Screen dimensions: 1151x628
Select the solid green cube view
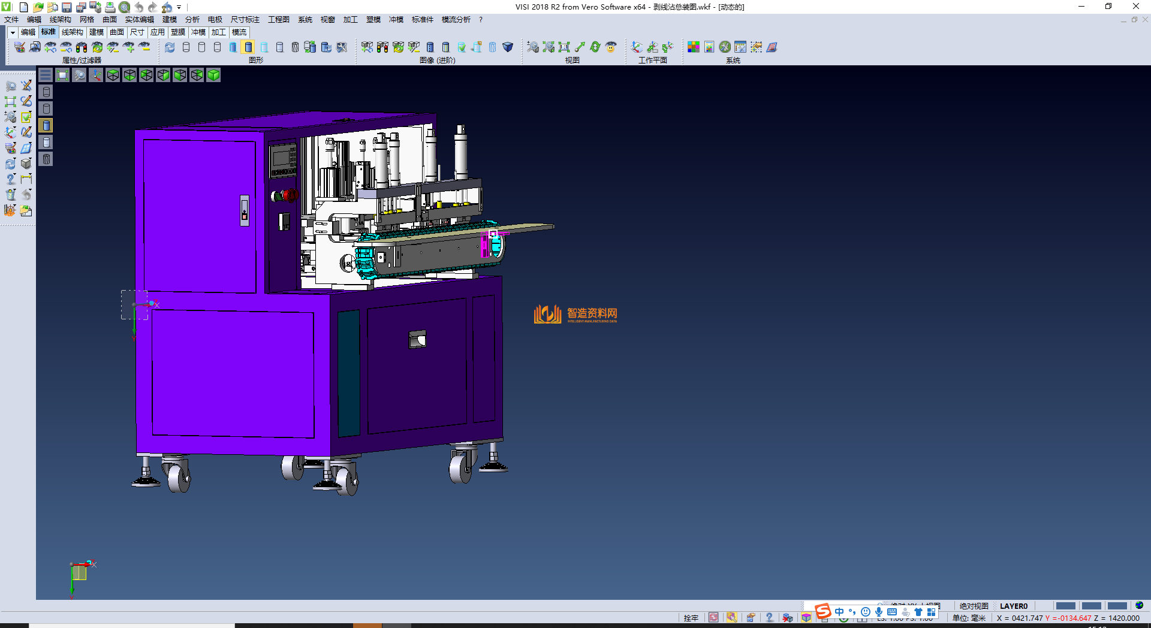[x=213, y=75]
